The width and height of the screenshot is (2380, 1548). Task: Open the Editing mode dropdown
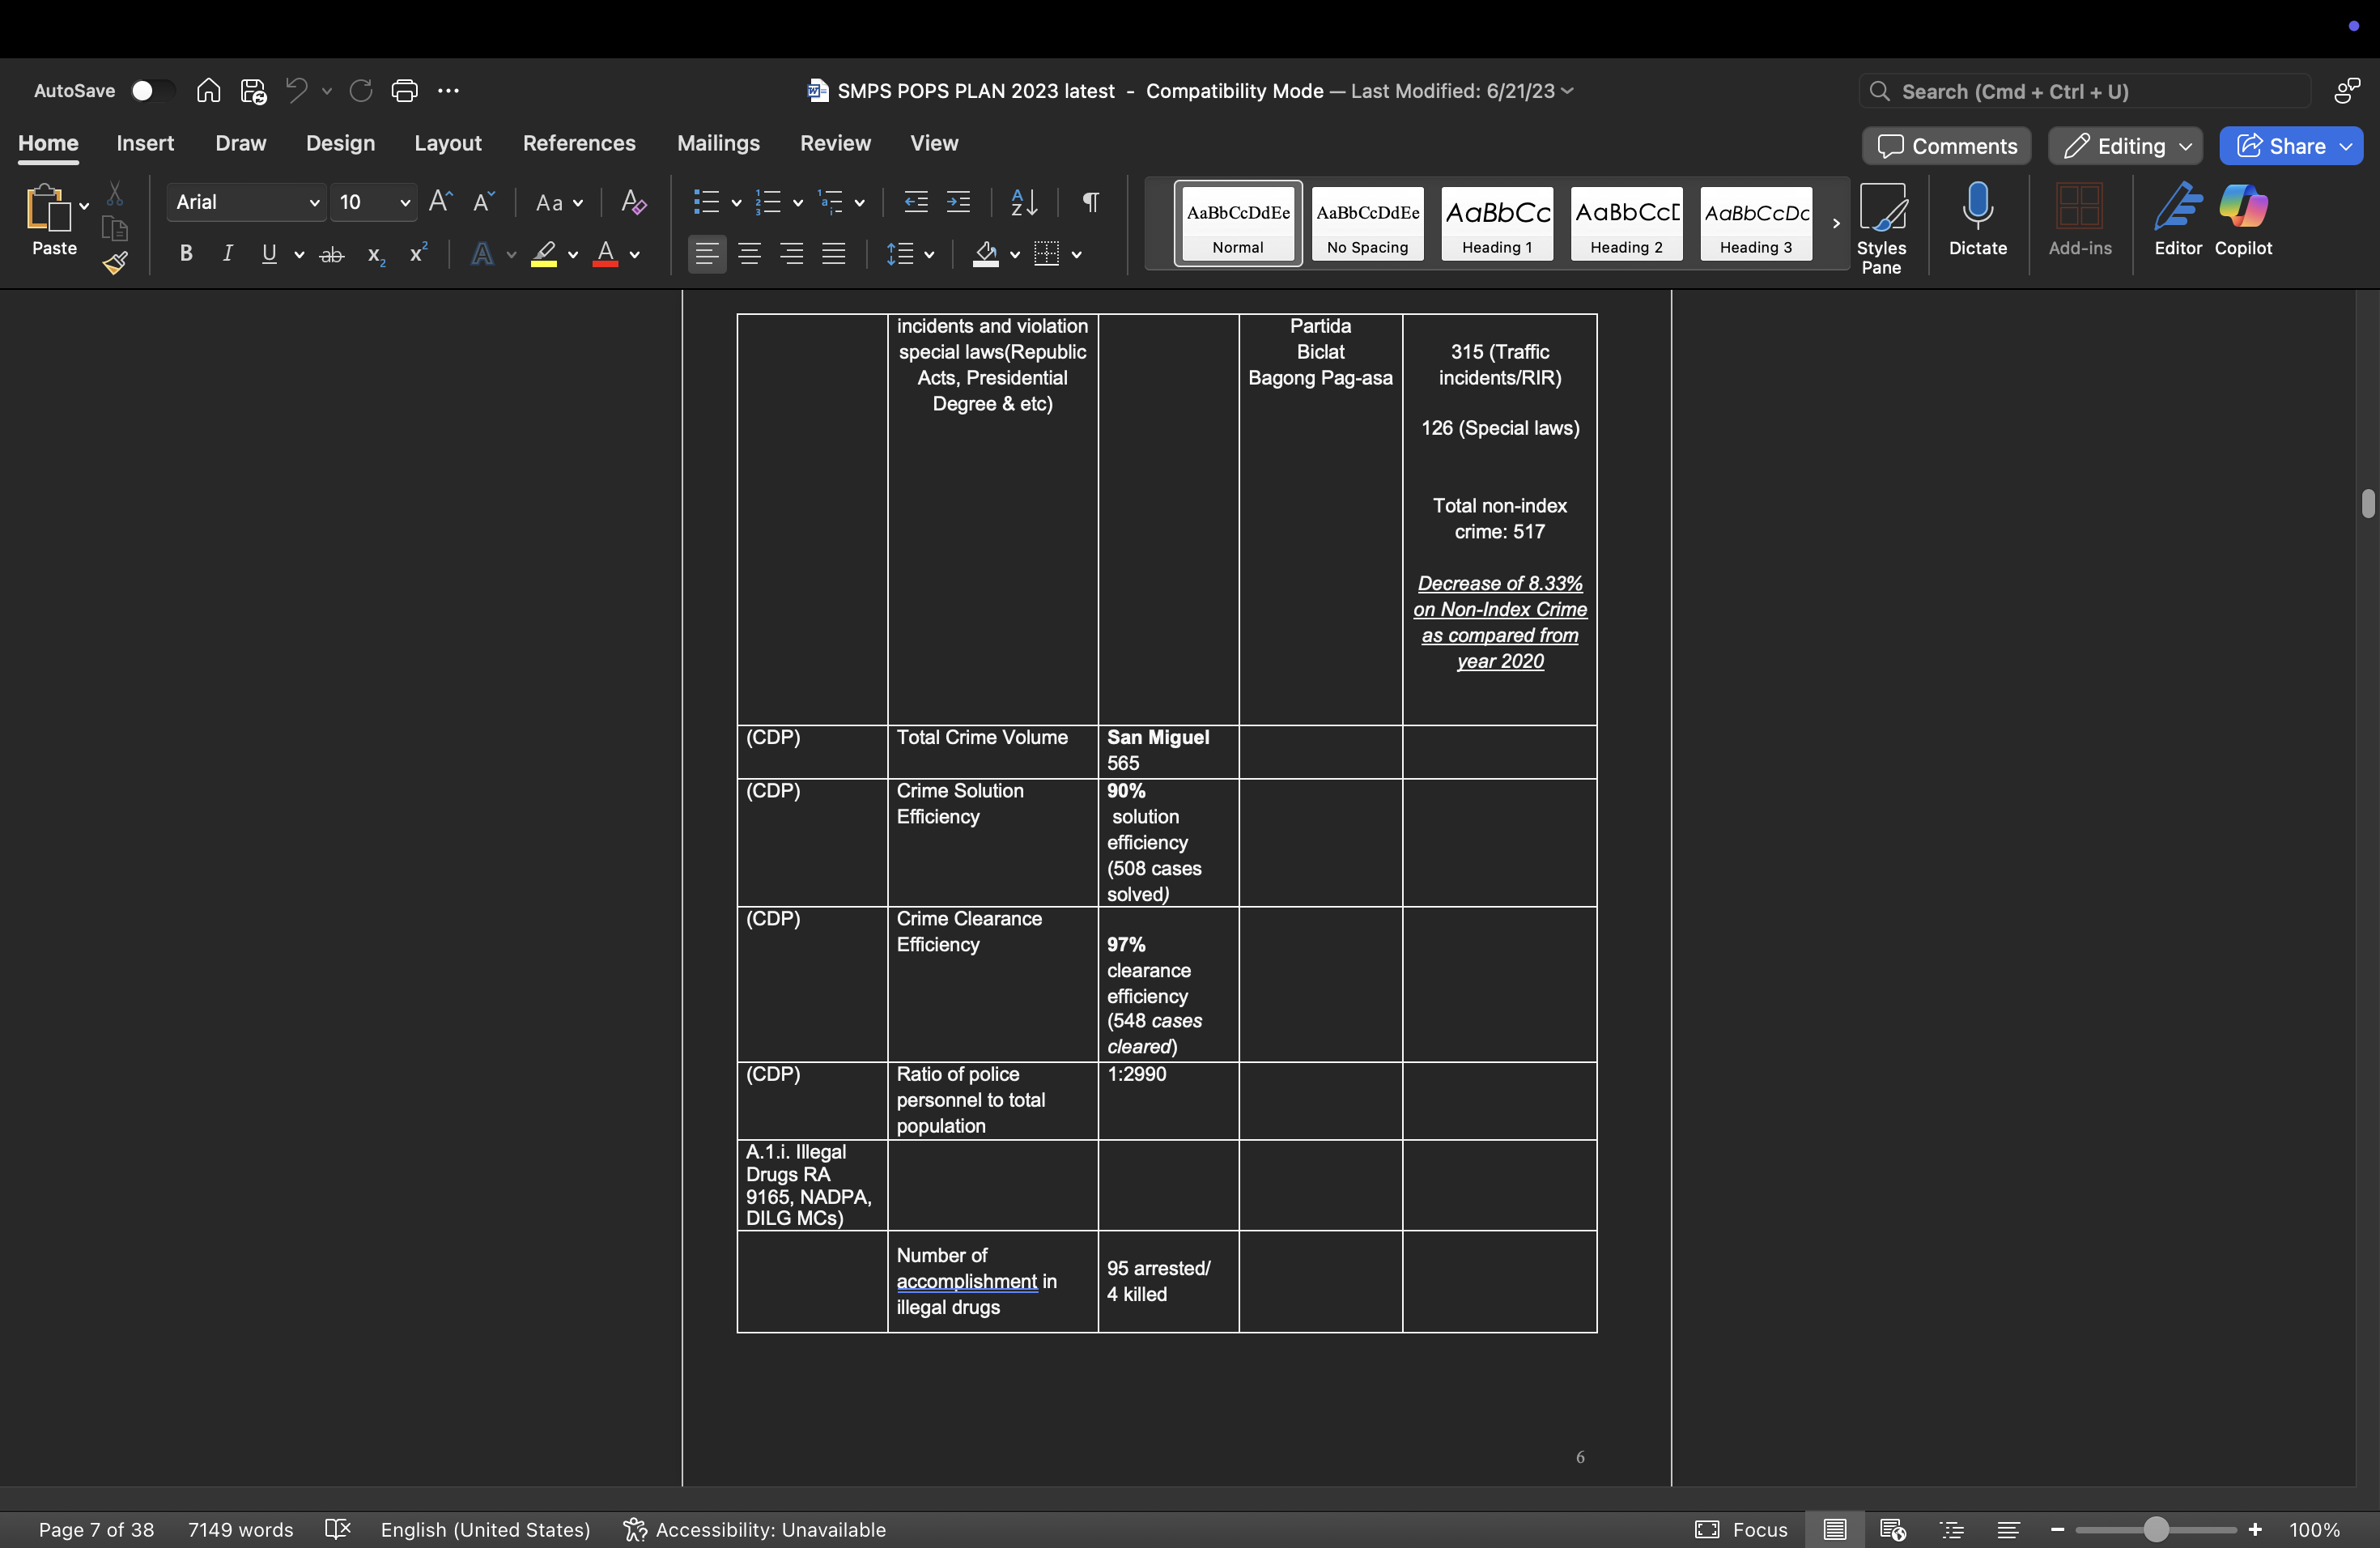click(x=2125, y=146)
